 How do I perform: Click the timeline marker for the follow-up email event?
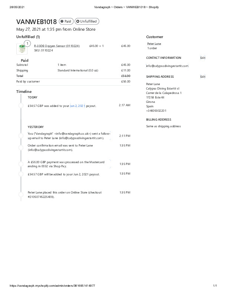click(x=21, y=135)
